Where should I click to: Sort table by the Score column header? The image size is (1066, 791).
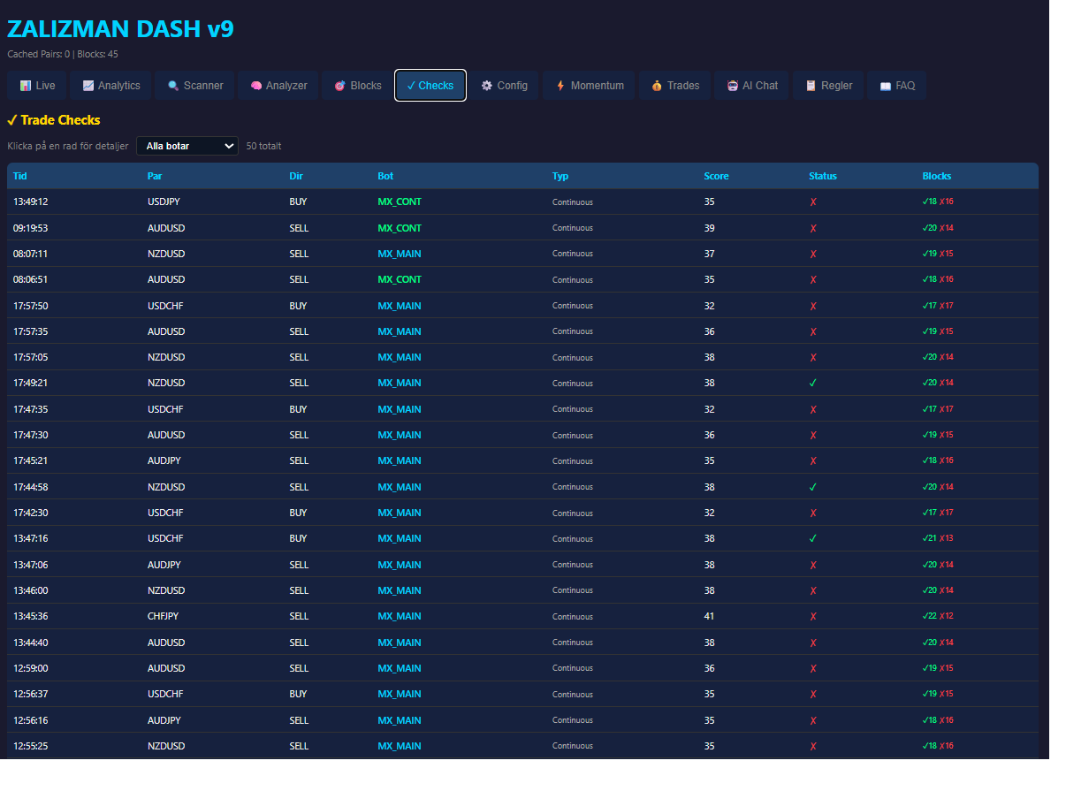716,176
